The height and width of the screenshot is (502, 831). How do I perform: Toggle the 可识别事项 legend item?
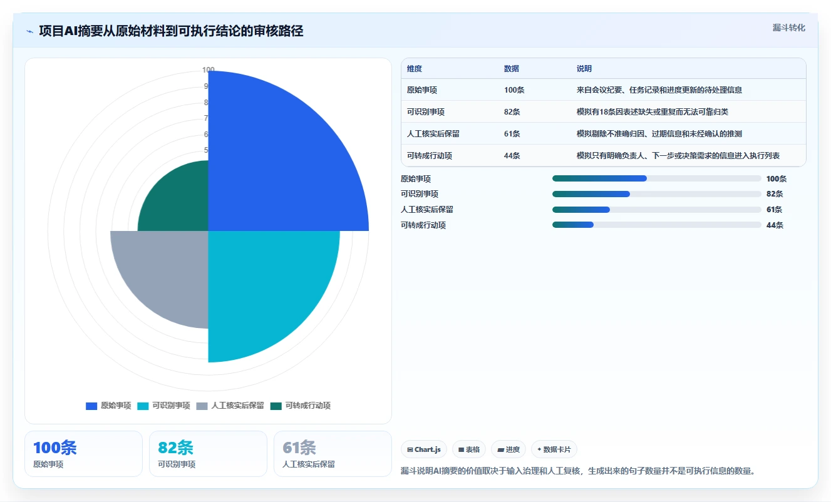coord(163,406)
